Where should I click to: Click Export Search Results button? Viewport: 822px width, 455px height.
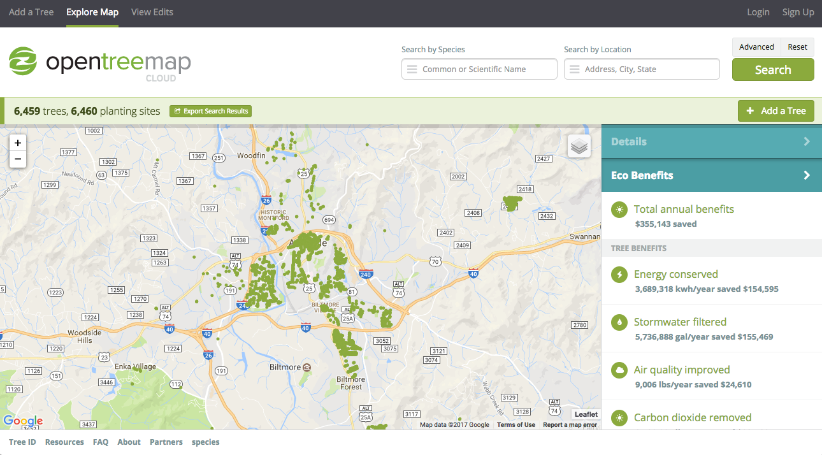tap(211, 111)
